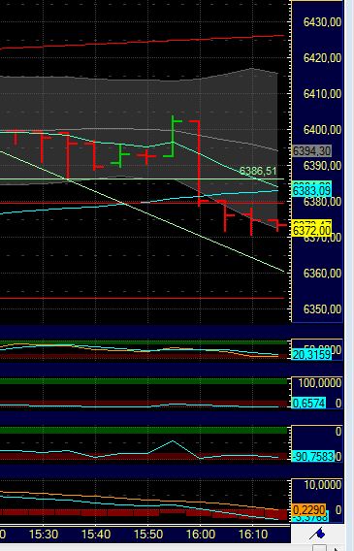The width and height of the screenshot is (354, 551).
Task: Click the 6350,00 price axis label
Action: coord(322,308)
